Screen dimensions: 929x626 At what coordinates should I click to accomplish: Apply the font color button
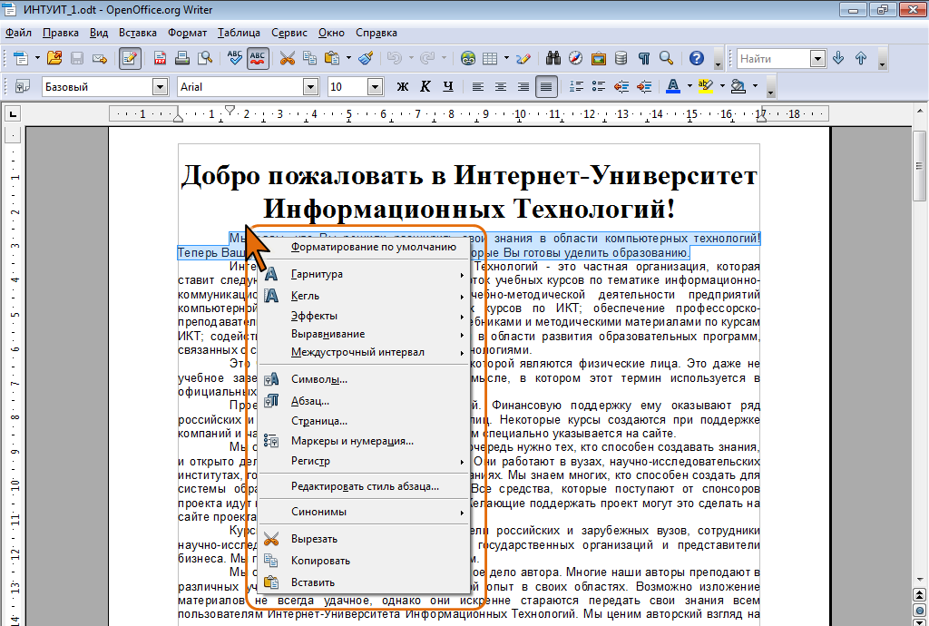coord(673,86)
